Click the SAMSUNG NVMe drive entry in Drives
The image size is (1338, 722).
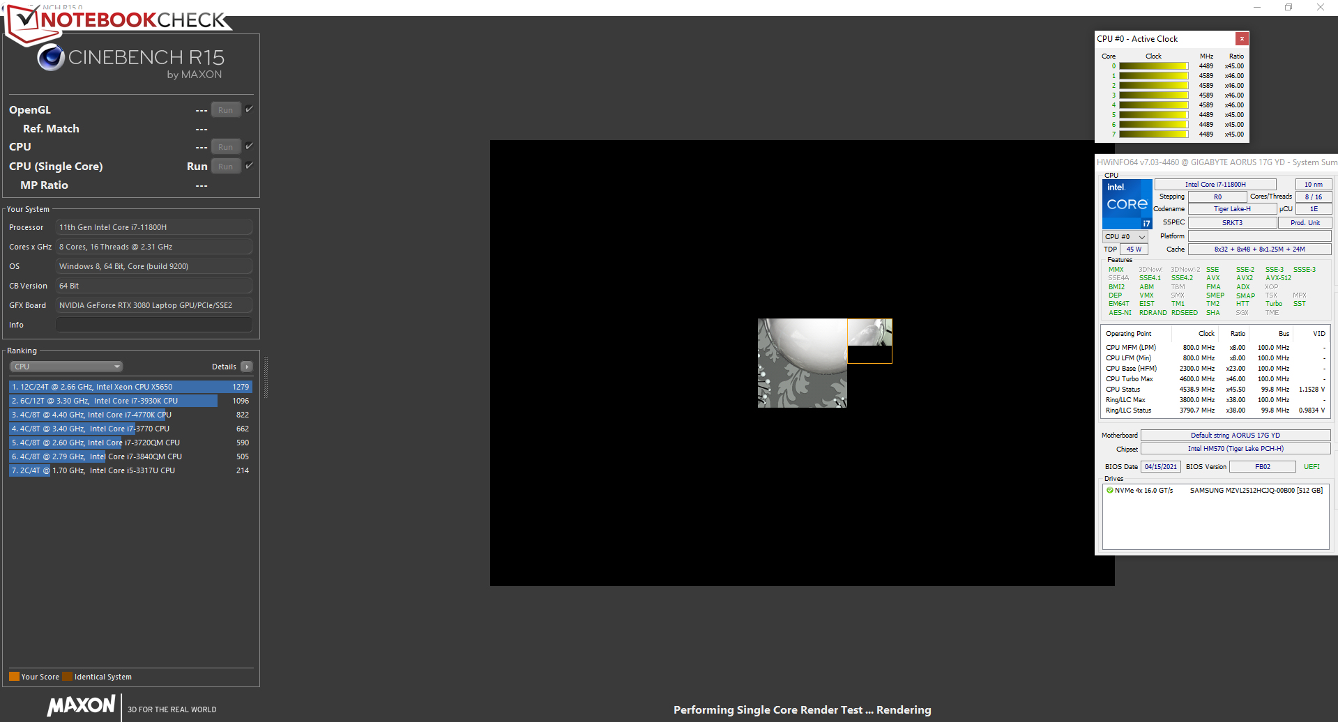click(1214, 491)
